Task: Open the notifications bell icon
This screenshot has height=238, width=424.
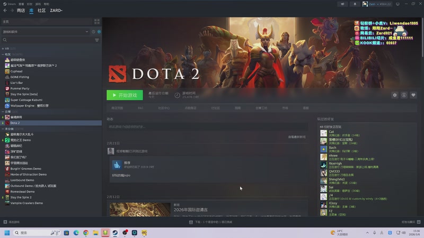Action: [355, 4]
